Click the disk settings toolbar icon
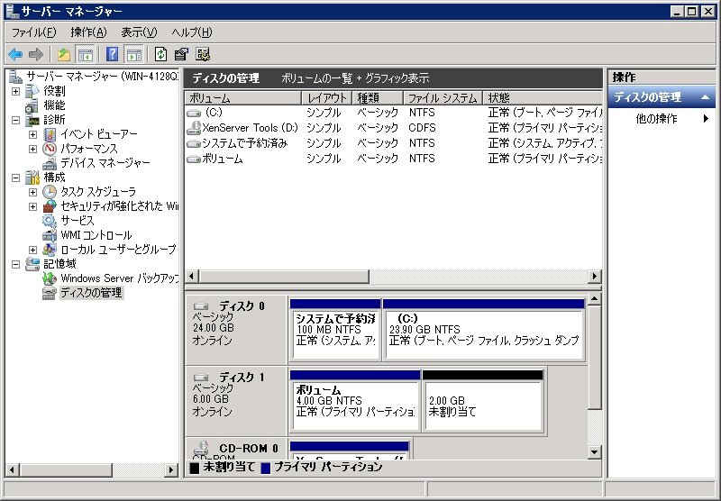Screen dimensions: 721x501 click(x=203, y=55)
